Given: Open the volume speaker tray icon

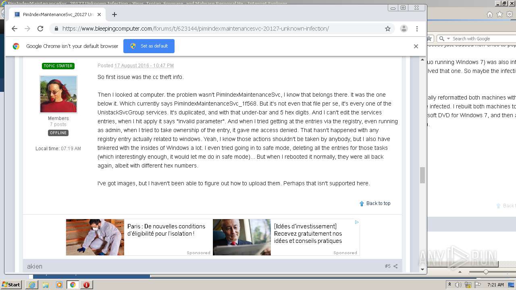Looking at the screenshot, I should pyautogui.click(x=458, y=285).
